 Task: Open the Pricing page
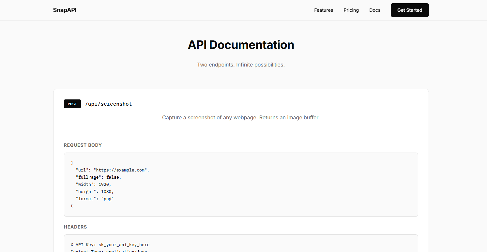click(x=351, y=10)
